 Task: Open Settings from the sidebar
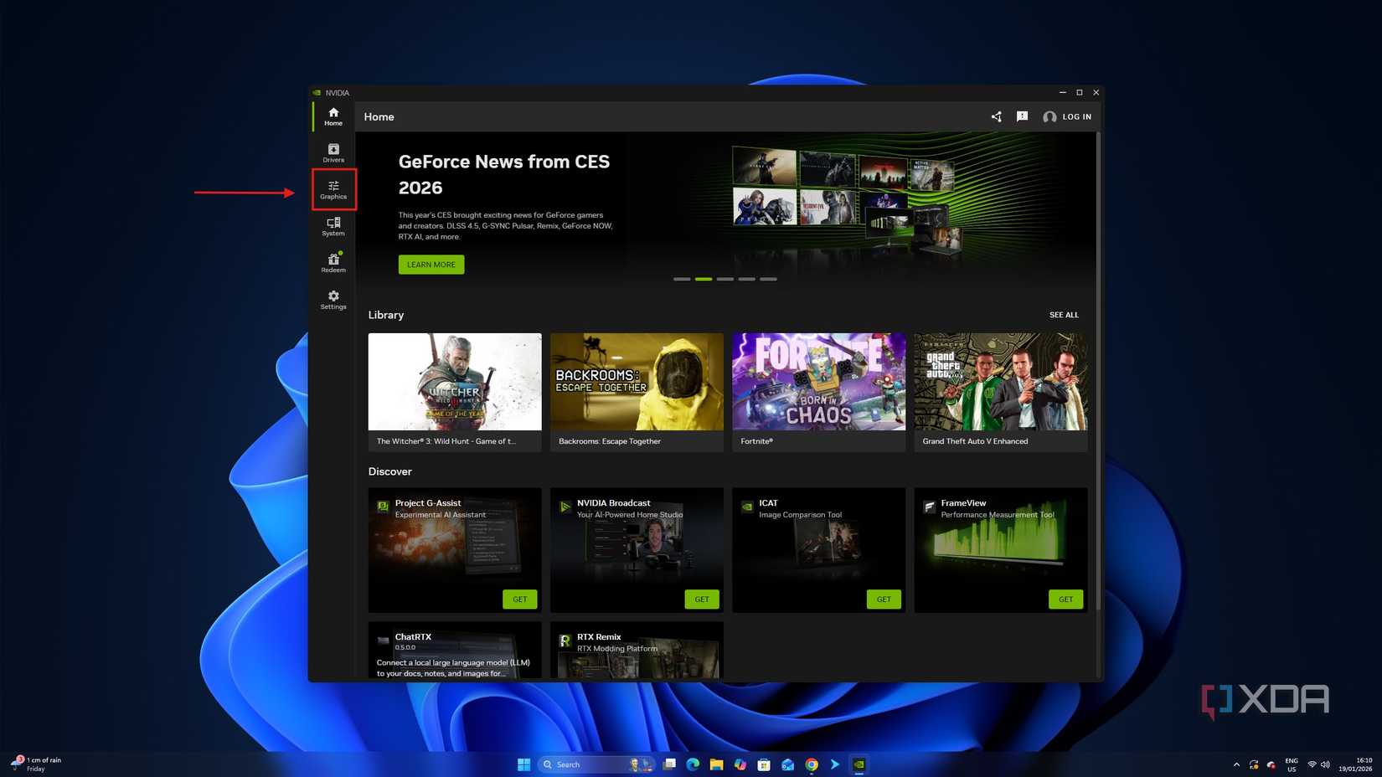(x=333, y=301)
